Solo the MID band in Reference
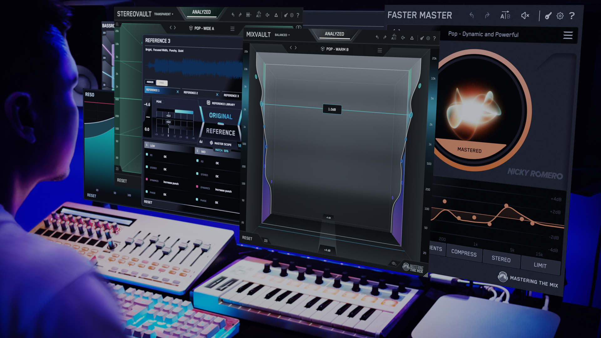This screenshot has height=338, width=601. pos(197,151)
